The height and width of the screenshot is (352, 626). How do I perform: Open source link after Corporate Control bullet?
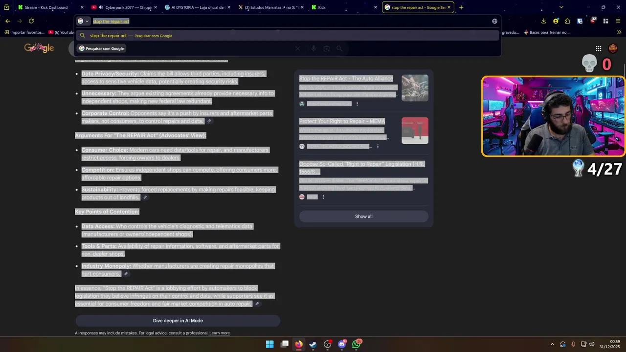pyautogui.click(x=209, y=121)
